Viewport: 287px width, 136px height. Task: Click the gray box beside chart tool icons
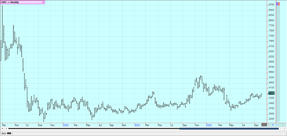(264, 125)
